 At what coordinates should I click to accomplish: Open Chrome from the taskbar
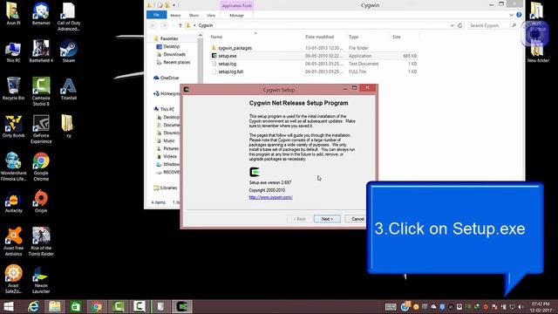coord(97,306)
